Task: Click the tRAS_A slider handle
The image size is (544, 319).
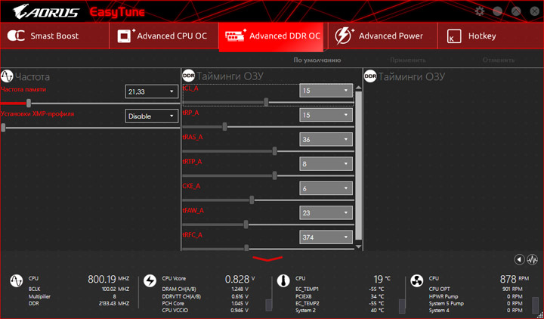Action: coord(275,151)
